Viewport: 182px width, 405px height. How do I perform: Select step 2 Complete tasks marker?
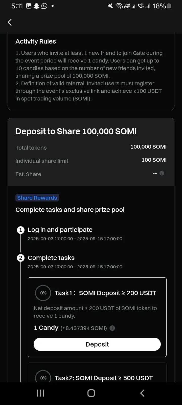click(21, 258)
